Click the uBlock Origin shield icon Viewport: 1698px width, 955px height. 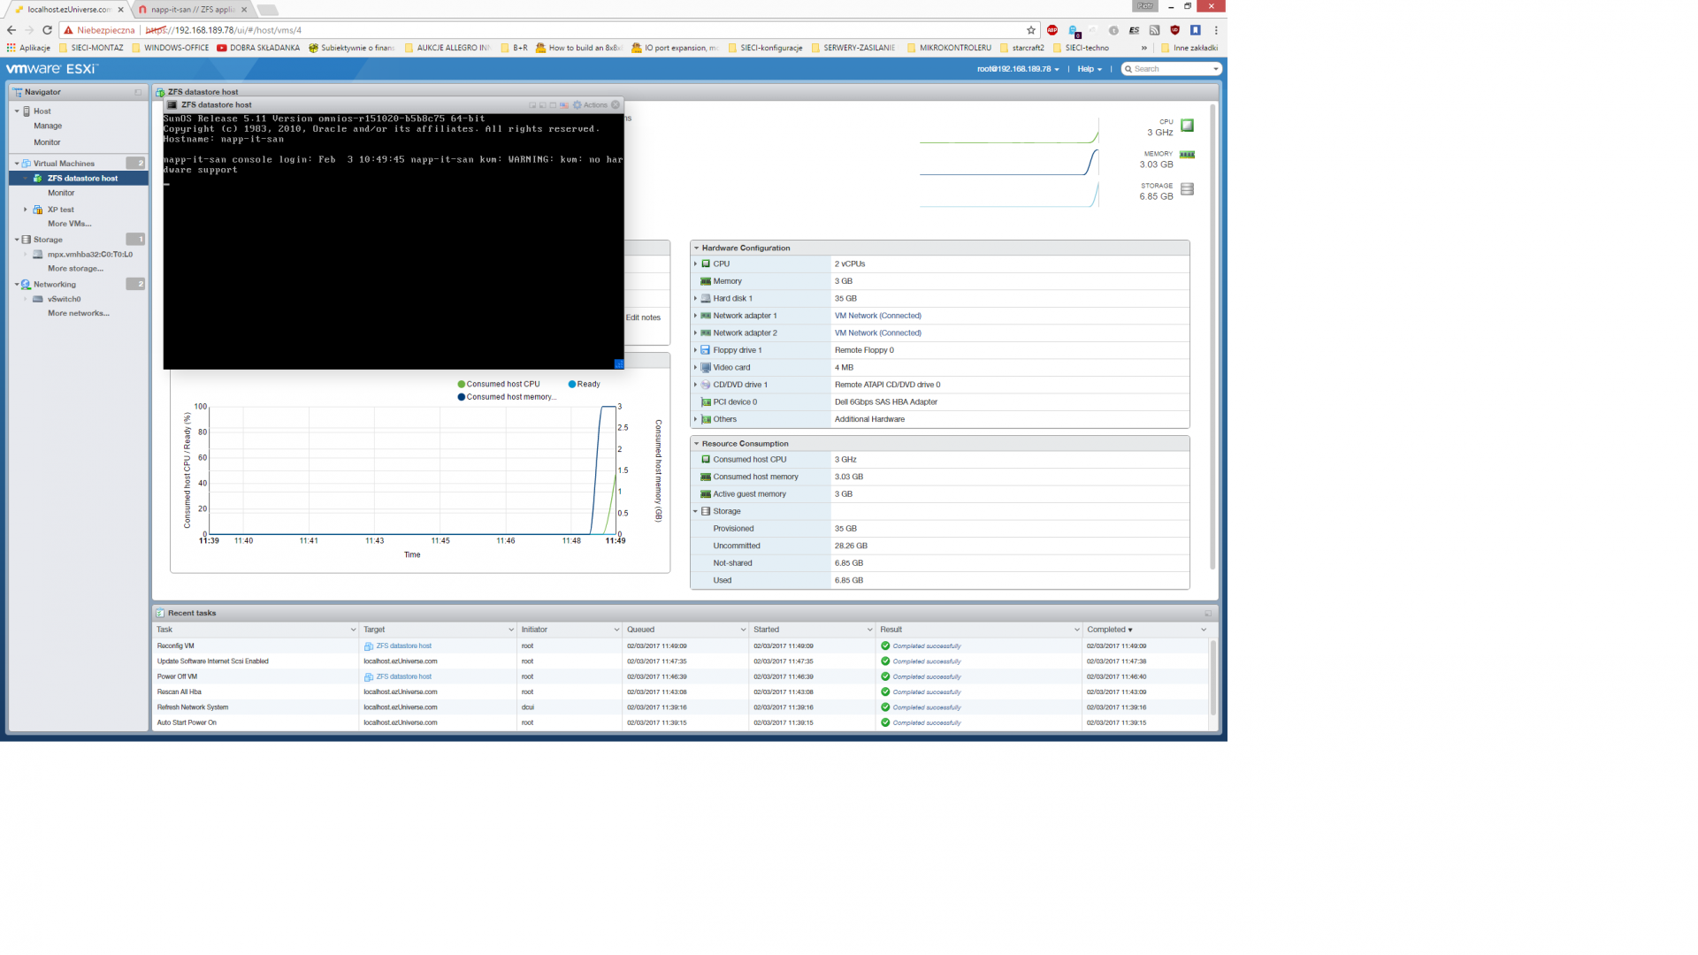pyautogui.click(x=1174, y=30)
